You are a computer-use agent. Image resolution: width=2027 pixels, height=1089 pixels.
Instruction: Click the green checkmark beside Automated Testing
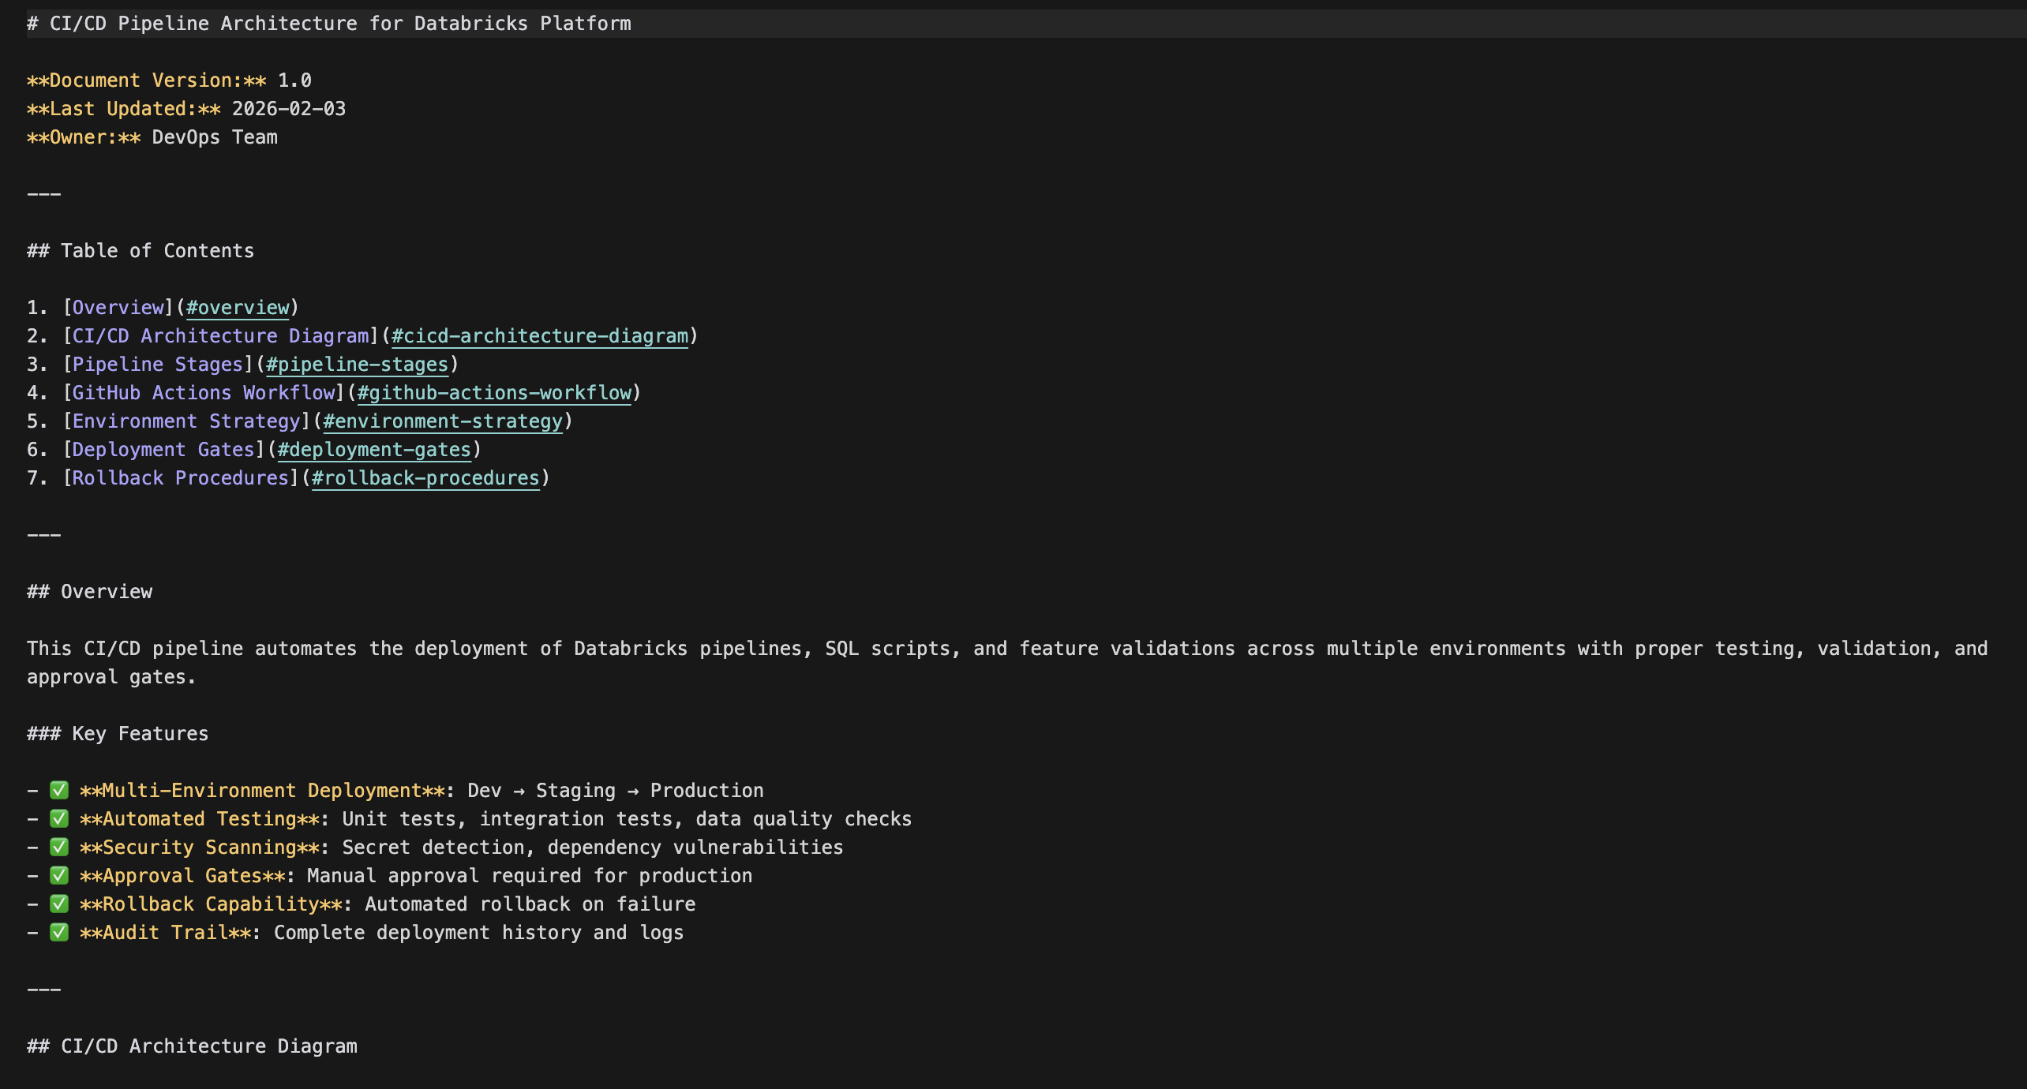[x=59, y=819]
